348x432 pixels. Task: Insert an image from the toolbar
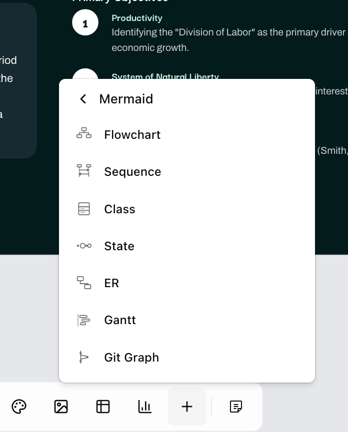click(x=61, y=407)
